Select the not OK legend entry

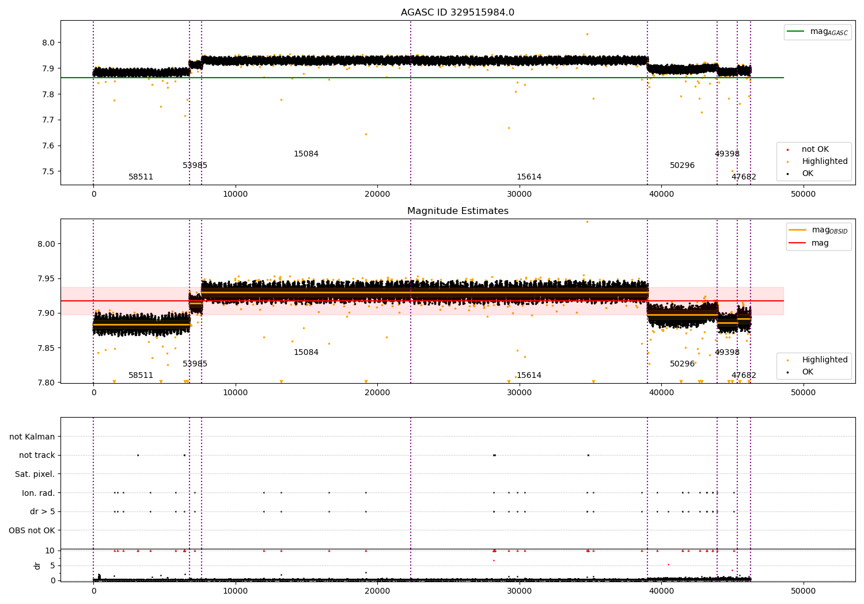[x=809, y=149]
